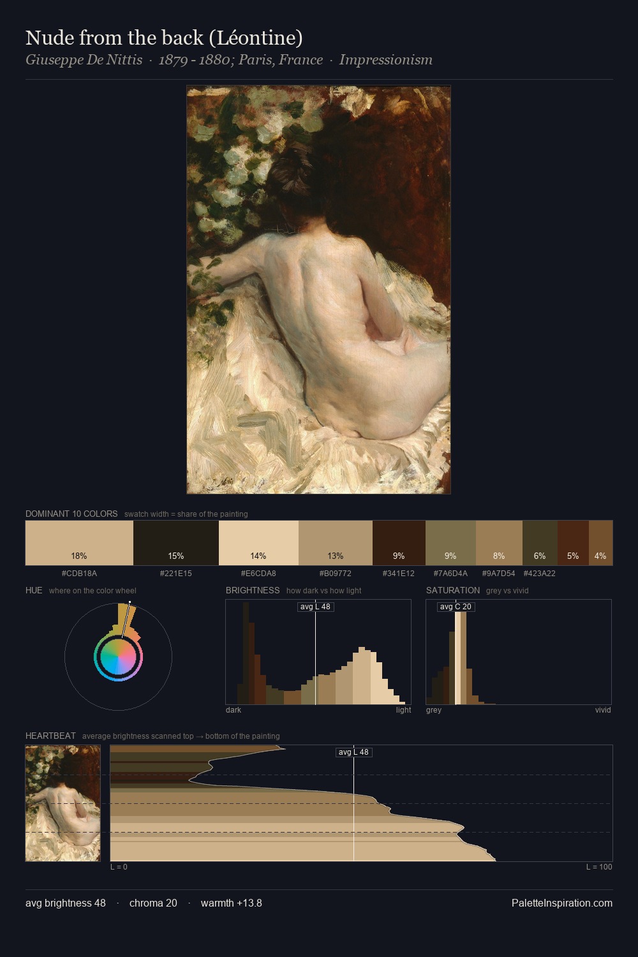Click the "BRIGHTNESS" section heading

click(x=253, y=590)
